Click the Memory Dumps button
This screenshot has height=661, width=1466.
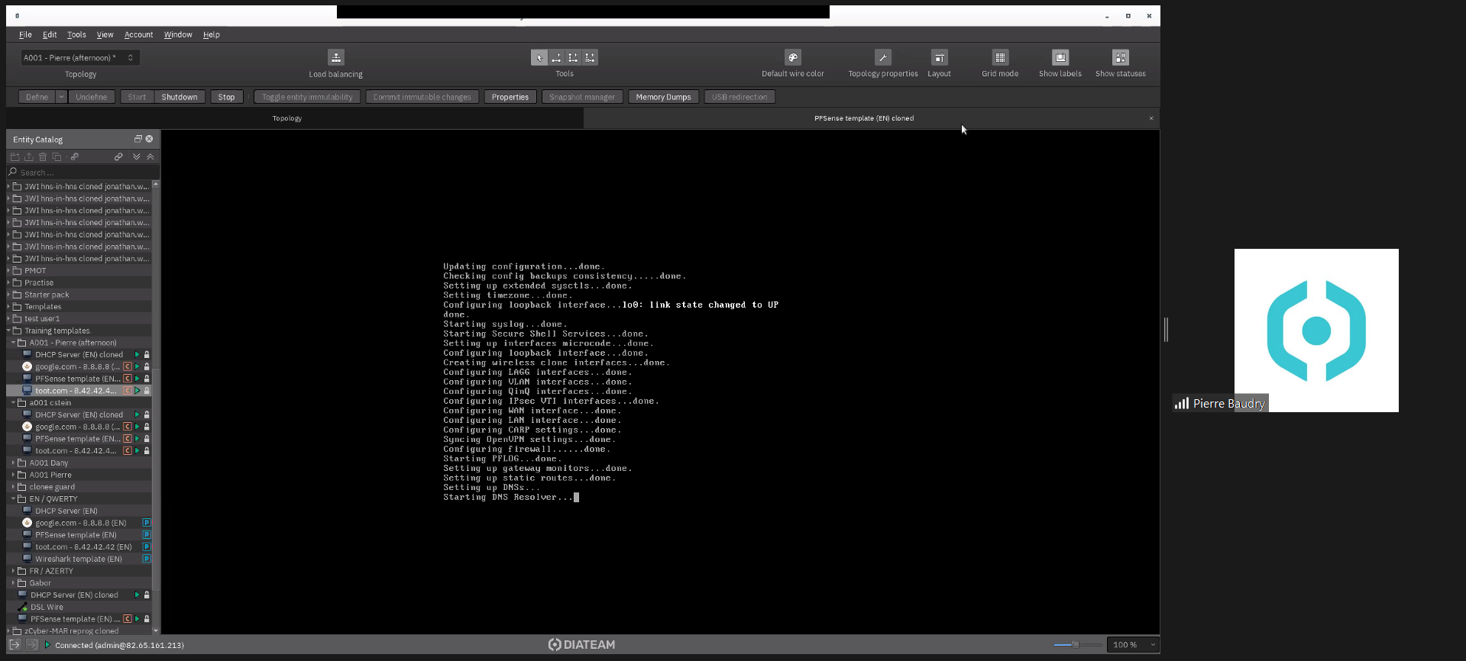click(x=663, y=97)
